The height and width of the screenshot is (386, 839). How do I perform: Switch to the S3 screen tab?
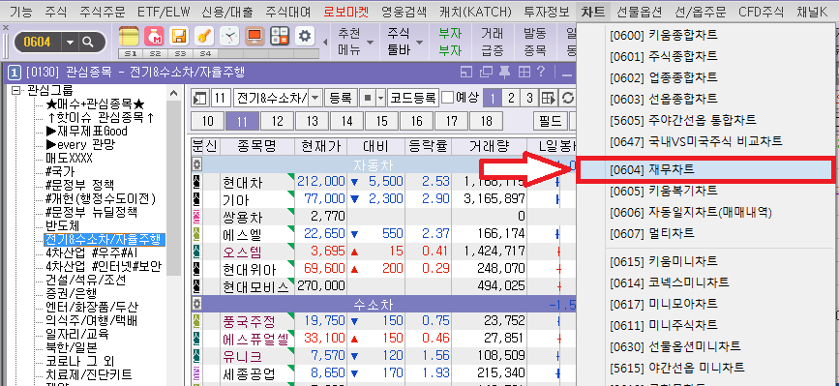tap(180, 53)
